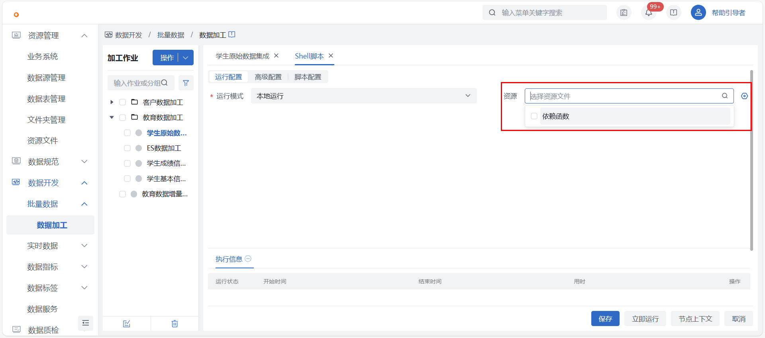
Task: Click the 数据开发 code icon in sidebar
Action: click(x=16, y=182)
